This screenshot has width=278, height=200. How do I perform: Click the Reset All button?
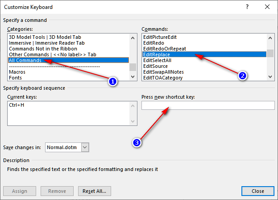[x=95, y=191]
